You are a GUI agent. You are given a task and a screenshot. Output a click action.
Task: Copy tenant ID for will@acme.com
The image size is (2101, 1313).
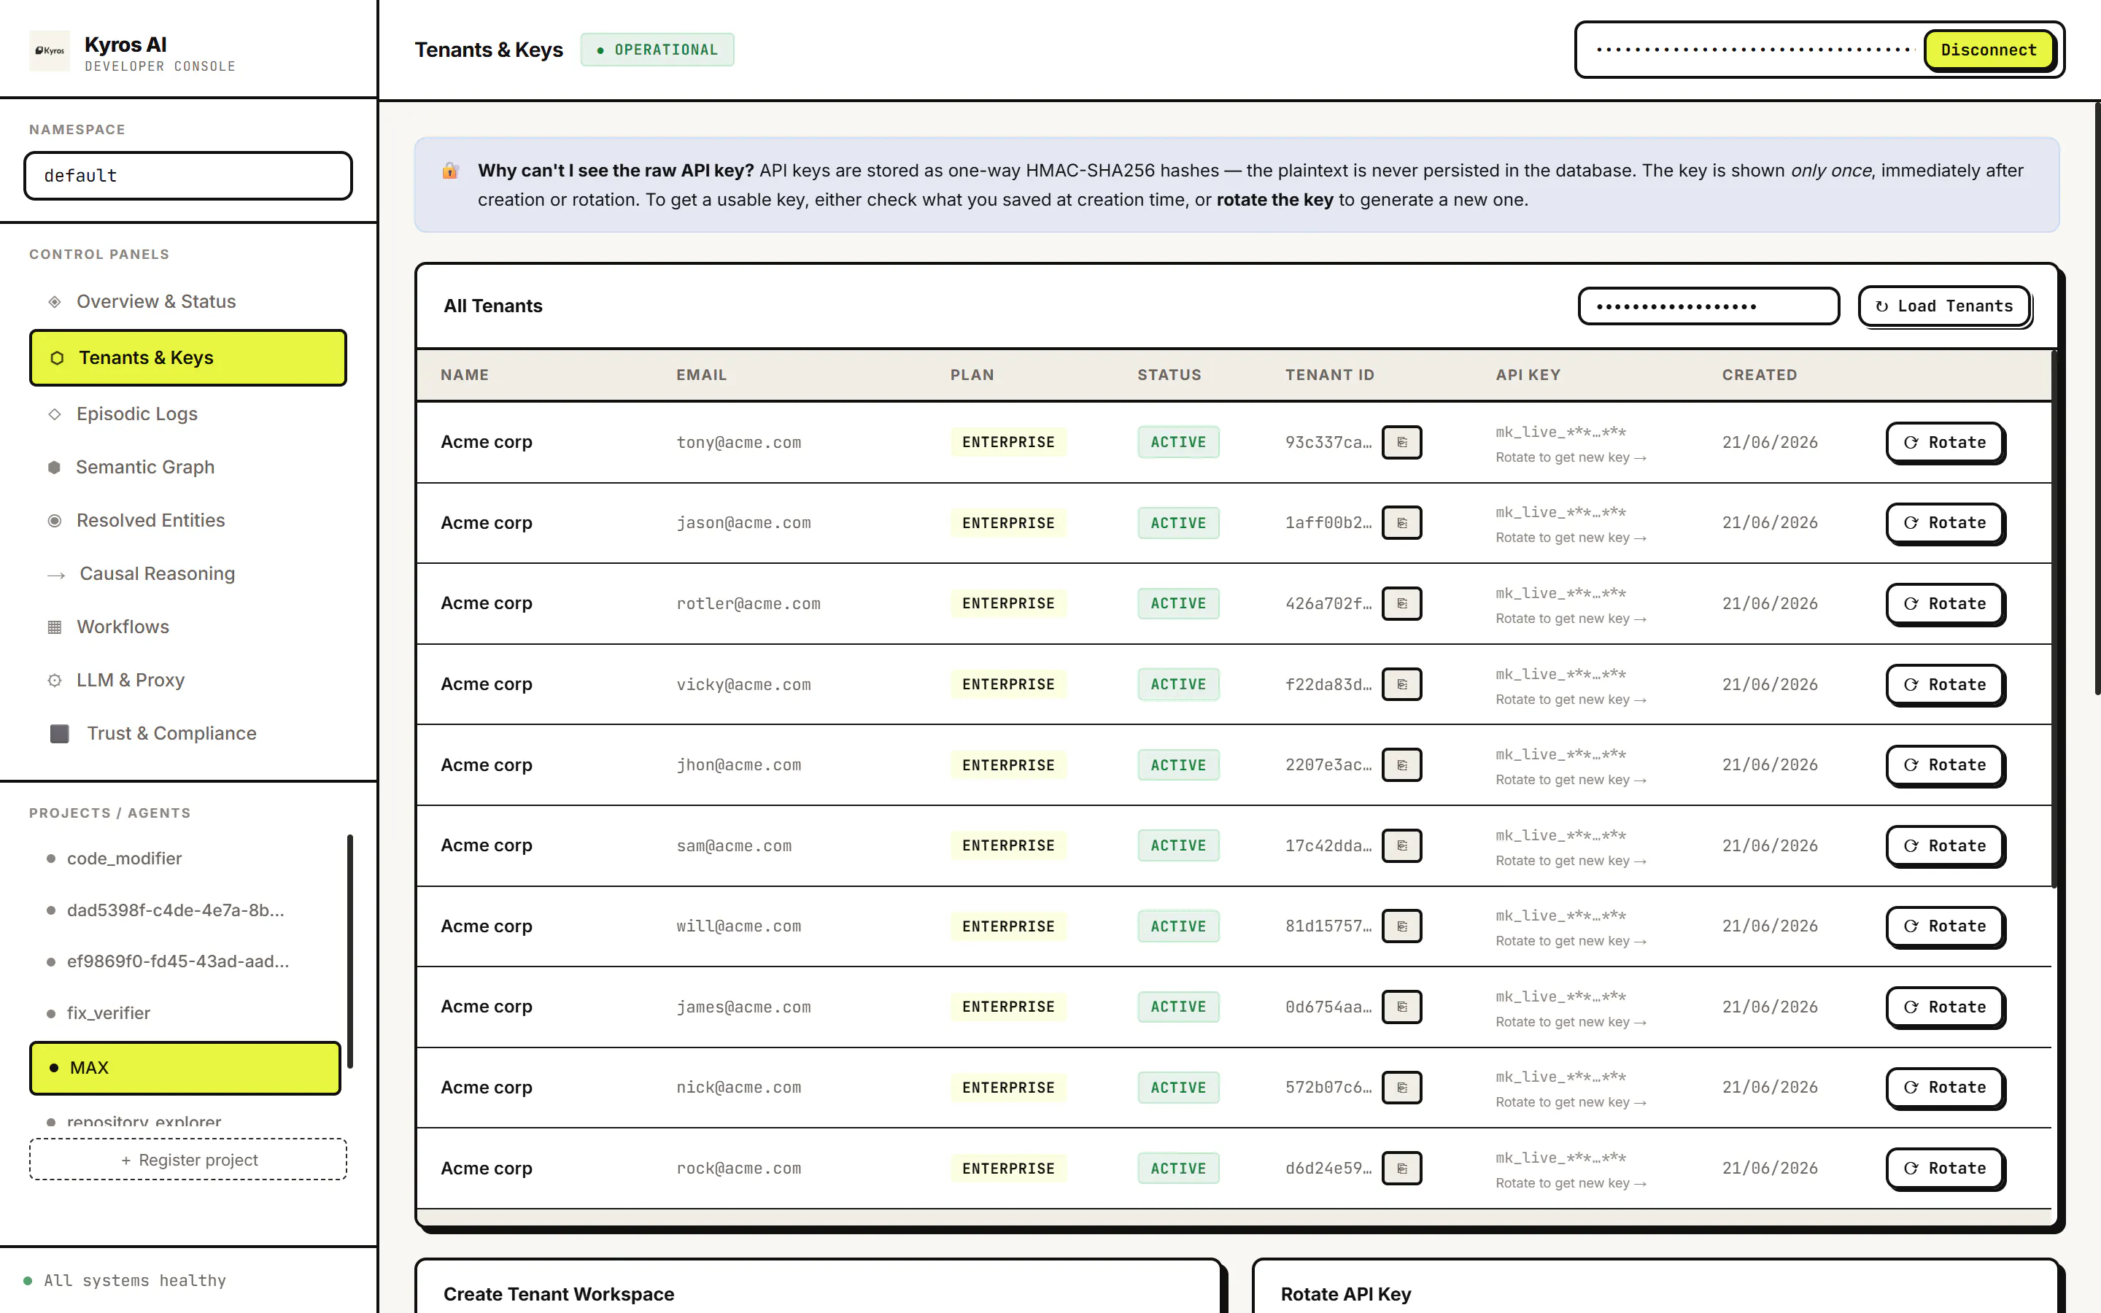(1401, 926)
